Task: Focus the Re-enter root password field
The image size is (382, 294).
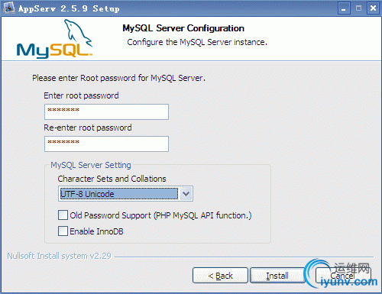Action: click(106, 144)
